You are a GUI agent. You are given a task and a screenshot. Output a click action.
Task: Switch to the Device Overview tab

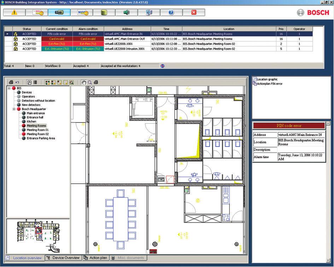tap(64, 258)
